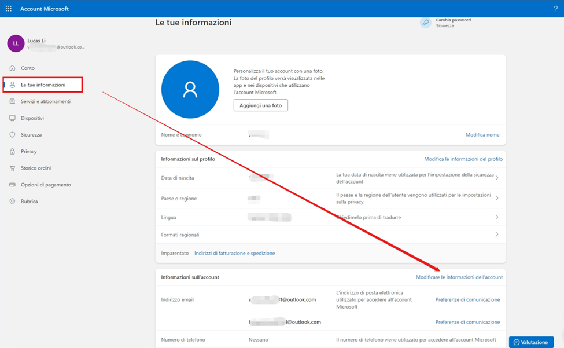Image resolution: width=564 pixels, height=348 pixels.
Task: Click the Formati regionali label
Action: pyautogui.click(x=180, y=235)
